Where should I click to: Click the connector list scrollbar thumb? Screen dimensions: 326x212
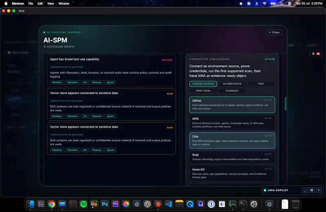pos(286,104)
